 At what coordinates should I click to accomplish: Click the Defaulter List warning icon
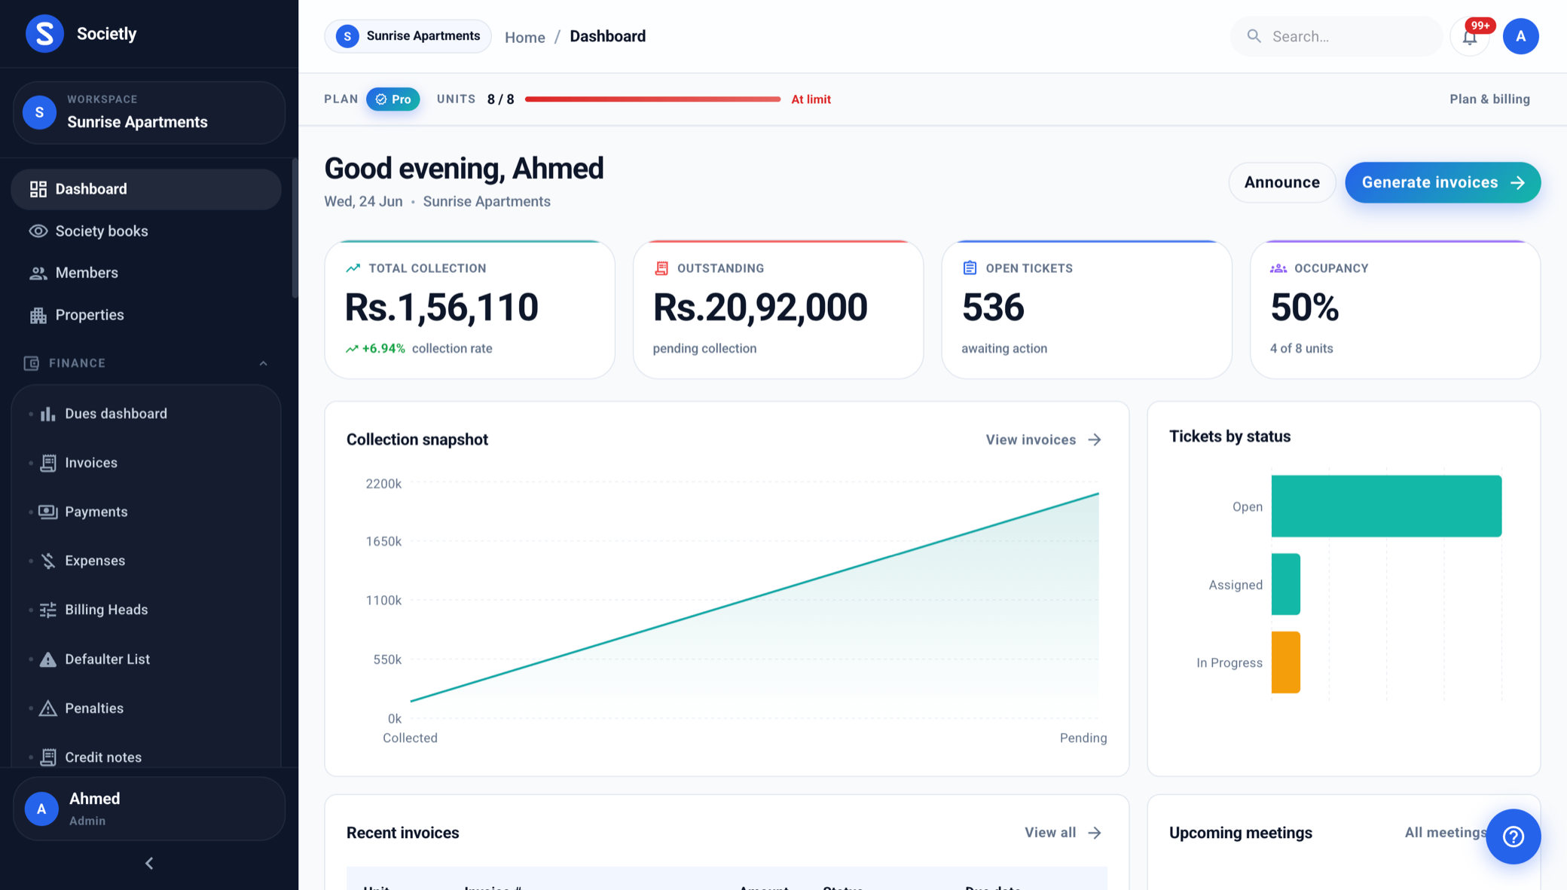click(x=48, y=659)
